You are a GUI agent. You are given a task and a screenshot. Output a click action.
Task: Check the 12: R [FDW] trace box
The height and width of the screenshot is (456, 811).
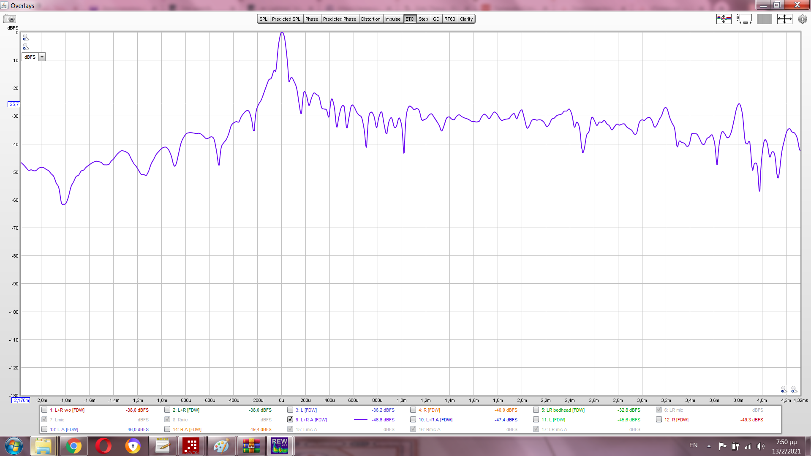point(659,420)
